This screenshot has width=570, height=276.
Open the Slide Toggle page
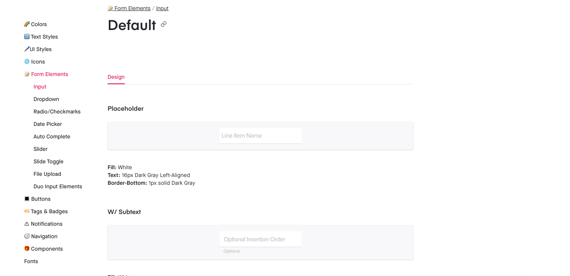[x=48, y=161]
